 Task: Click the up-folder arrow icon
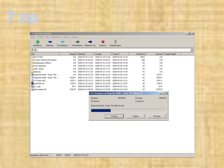pos(32,50)
